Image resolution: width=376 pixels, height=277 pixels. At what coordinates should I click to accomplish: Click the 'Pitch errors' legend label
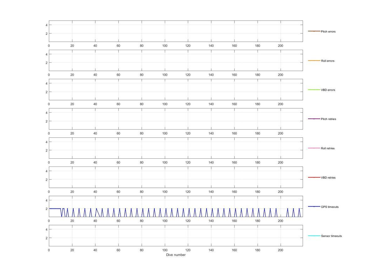pos(328,32)
